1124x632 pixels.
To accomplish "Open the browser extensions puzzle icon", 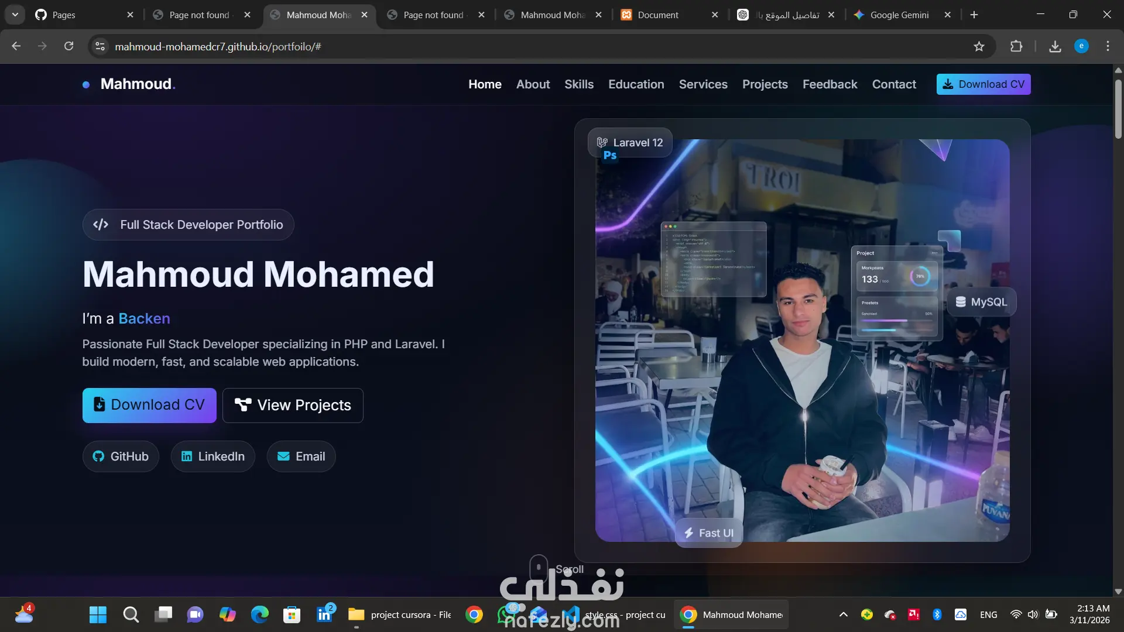I will 1016,46.
